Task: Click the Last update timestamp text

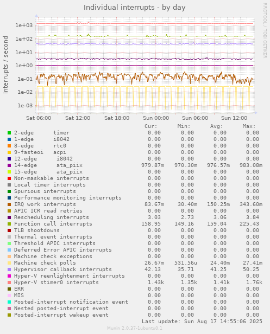Action: [x=202, y=322]
